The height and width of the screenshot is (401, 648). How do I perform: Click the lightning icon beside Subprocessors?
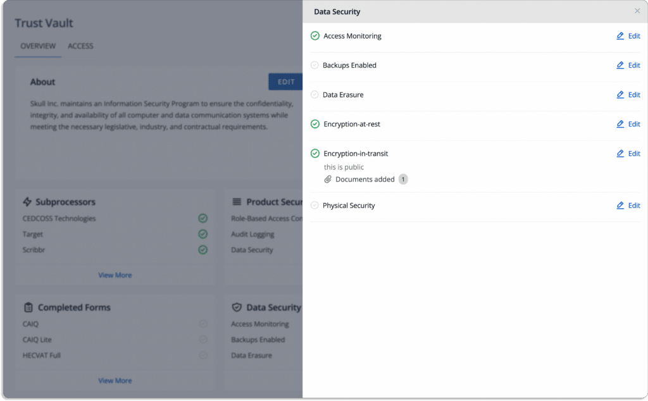tap(27, 202)
